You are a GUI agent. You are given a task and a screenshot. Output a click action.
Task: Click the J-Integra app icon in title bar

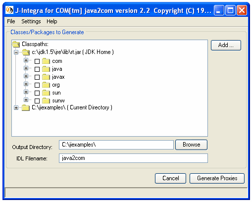(x=9, y=10)
